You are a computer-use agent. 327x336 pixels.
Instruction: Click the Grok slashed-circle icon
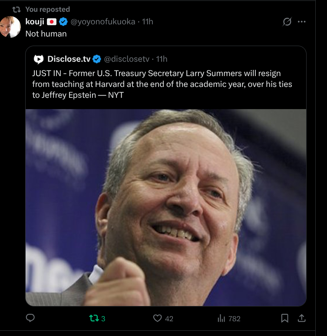[287, 22]
